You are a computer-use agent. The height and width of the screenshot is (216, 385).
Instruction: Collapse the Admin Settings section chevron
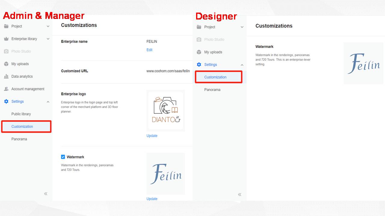point(48,102)
